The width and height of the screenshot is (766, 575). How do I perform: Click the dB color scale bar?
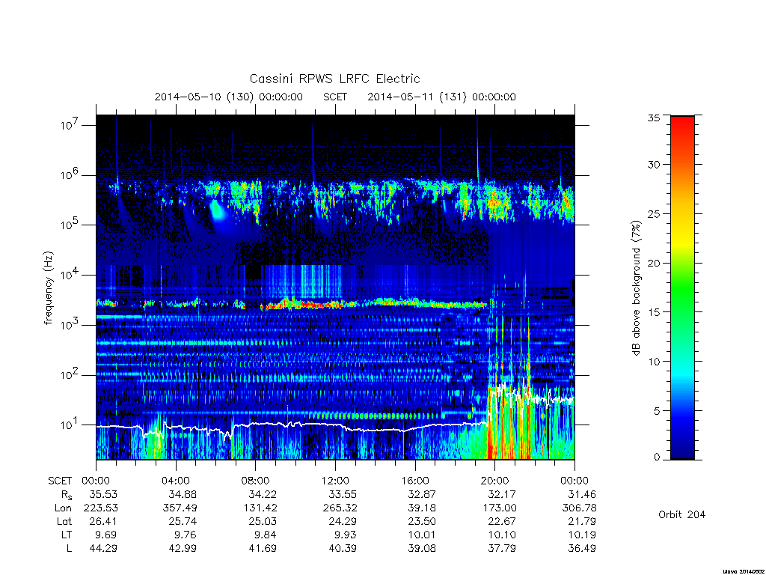(x=682, y=287)
